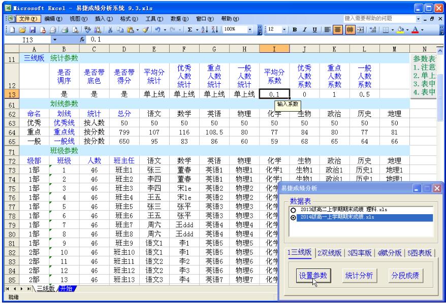Image resolution: width=446 pixels, height=303 pixels.
Task: Click the 一般线 link cell
Action: pos(64,141)
